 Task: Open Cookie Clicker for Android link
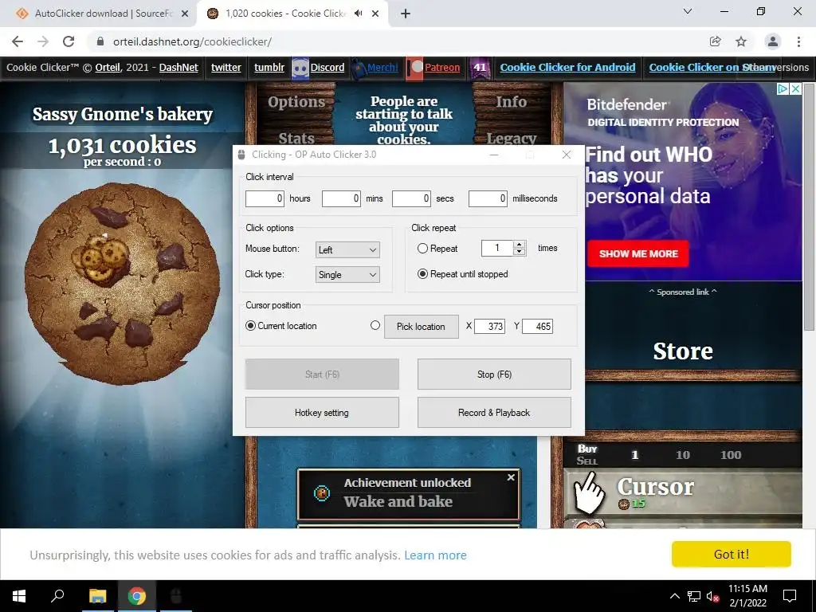click(x=567, y=67)
